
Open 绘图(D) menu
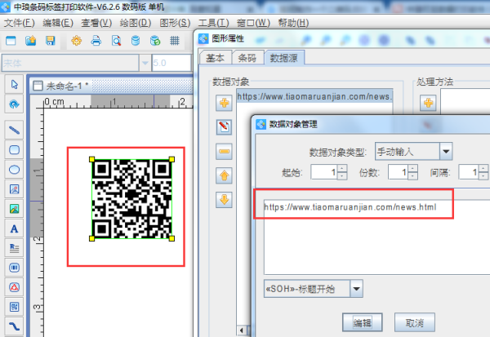click(x=136, y=23)
